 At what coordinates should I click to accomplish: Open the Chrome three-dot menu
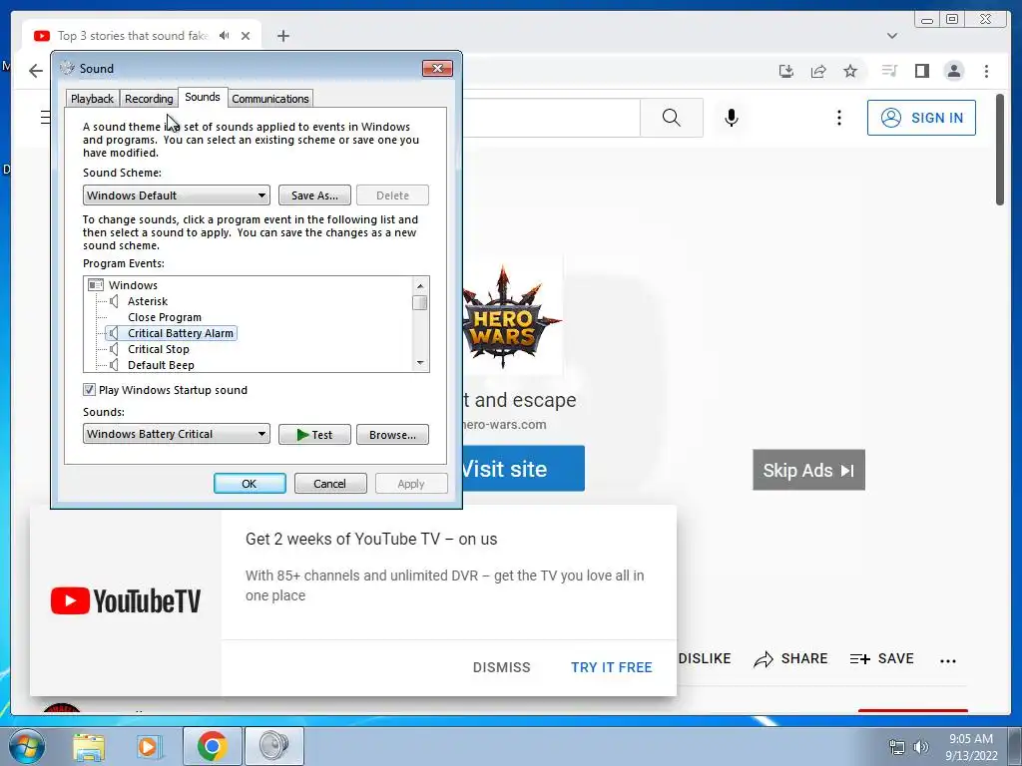pos(986,71)
